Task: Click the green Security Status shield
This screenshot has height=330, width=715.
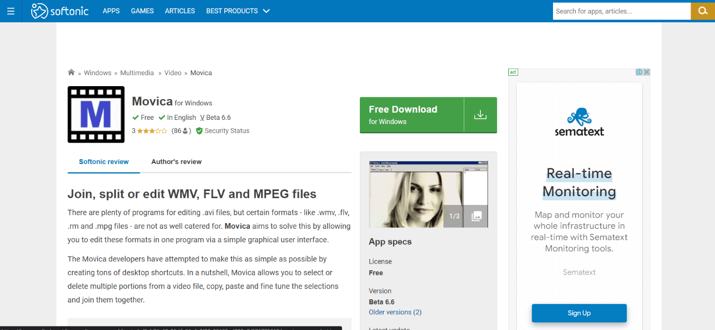Action: click(199, 131)
